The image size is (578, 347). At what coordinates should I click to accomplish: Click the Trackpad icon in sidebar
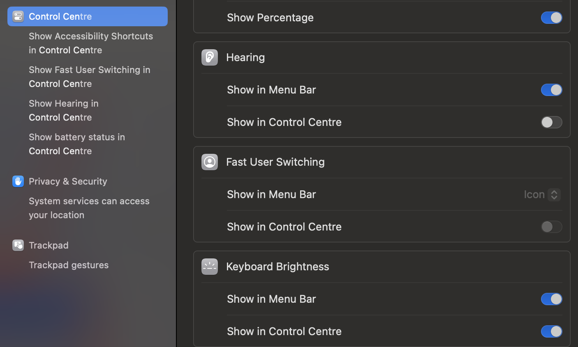18,245
